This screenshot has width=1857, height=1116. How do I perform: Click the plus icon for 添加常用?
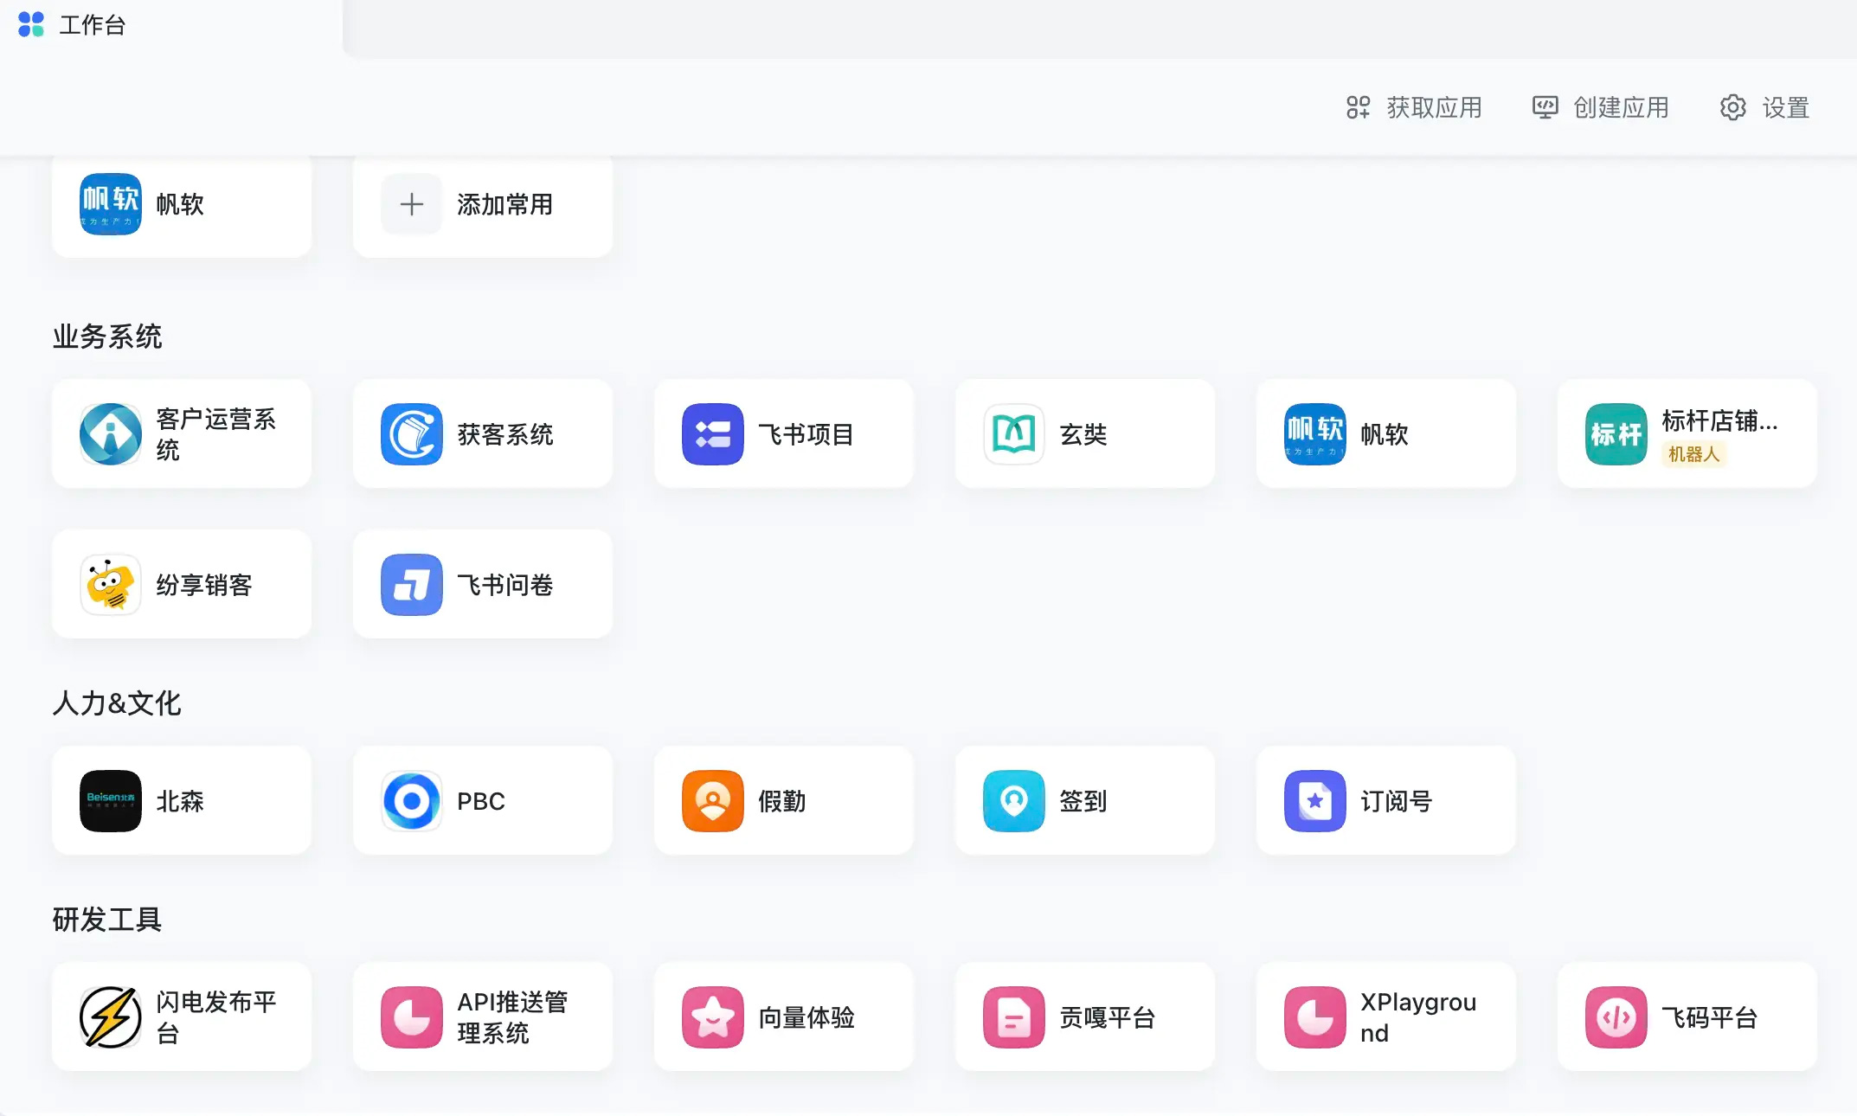click(x=412, y=204)
